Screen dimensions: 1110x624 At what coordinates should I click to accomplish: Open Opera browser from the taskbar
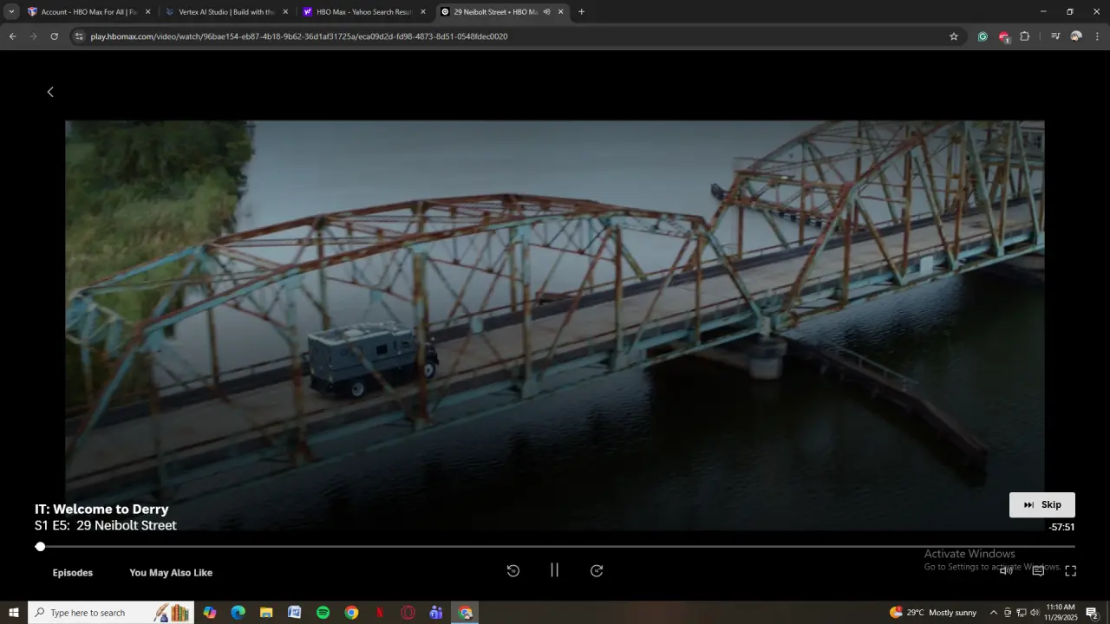click(408, 613)
